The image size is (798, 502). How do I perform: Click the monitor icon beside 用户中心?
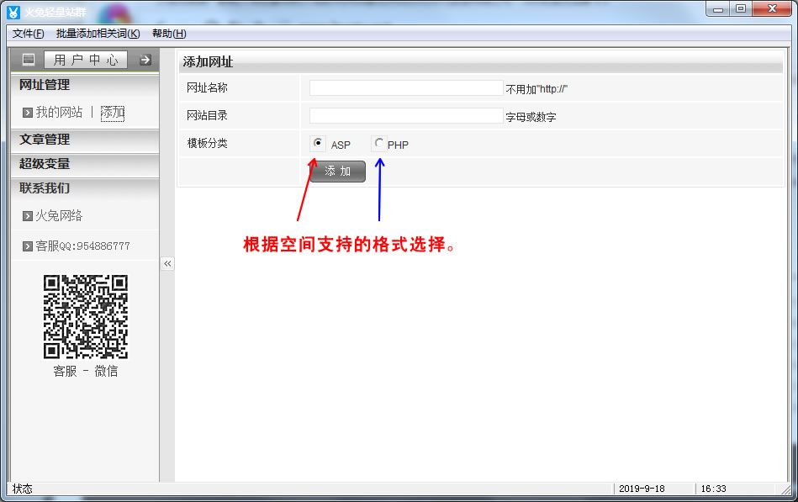pos(29,60)
